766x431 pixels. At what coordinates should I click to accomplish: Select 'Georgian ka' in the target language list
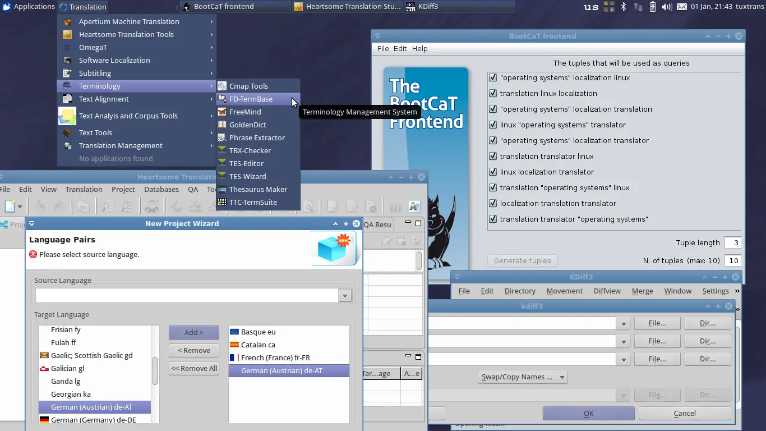pyautogui.click(x=95, y=394)
